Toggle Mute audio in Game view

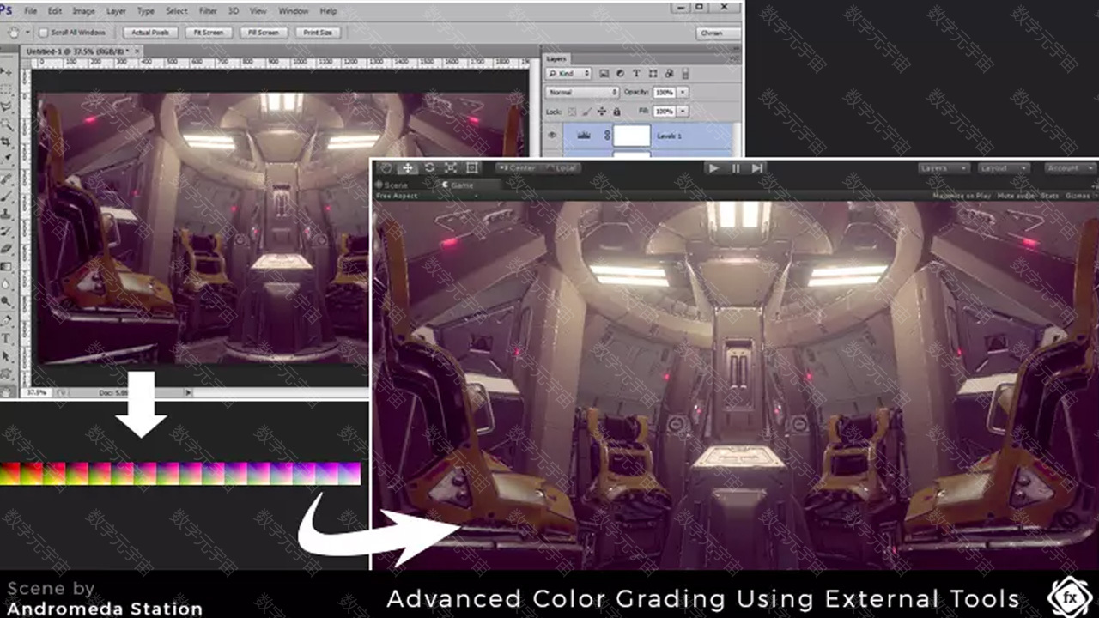[x=1017, y=196]
